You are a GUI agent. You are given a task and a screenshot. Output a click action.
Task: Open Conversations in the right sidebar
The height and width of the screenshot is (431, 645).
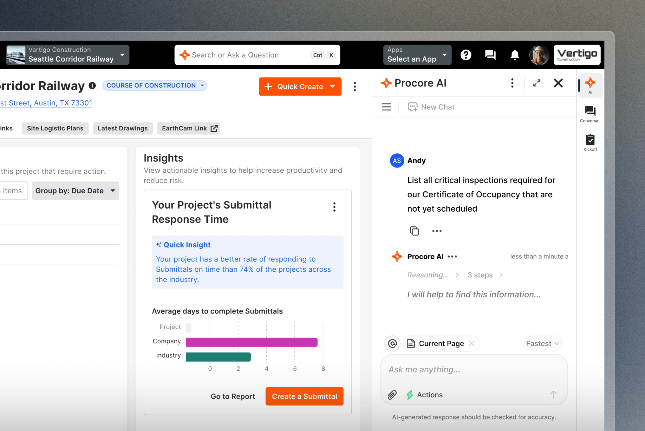(x=590, y=114)
